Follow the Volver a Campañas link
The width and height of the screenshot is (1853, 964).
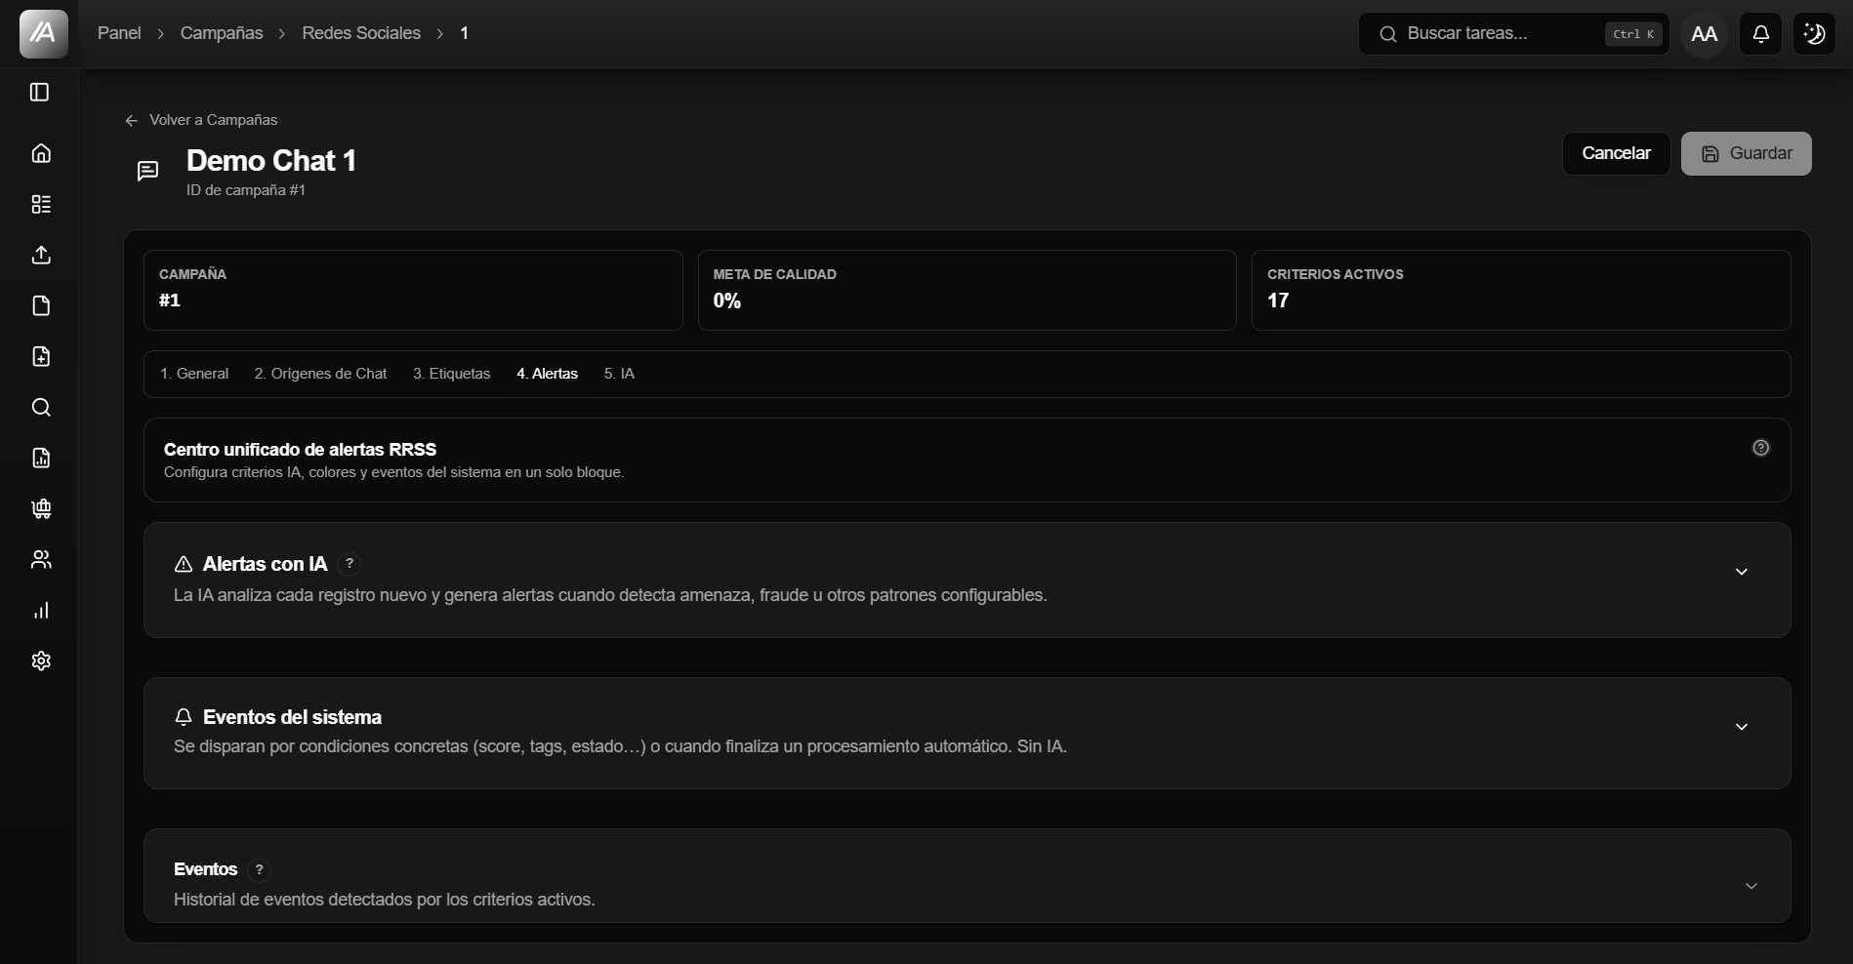pos(201,120)
